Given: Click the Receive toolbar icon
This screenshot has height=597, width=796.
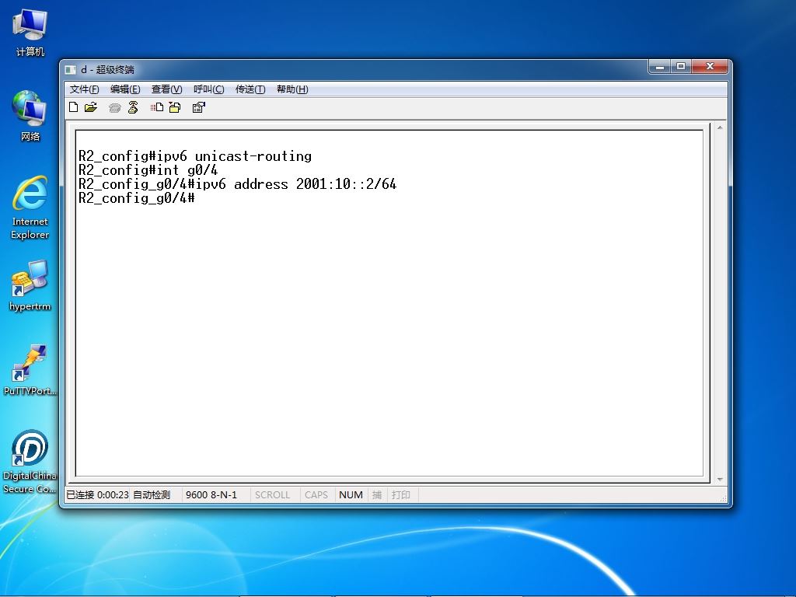Looking at the screenshot, I should (x=175, y=107).
